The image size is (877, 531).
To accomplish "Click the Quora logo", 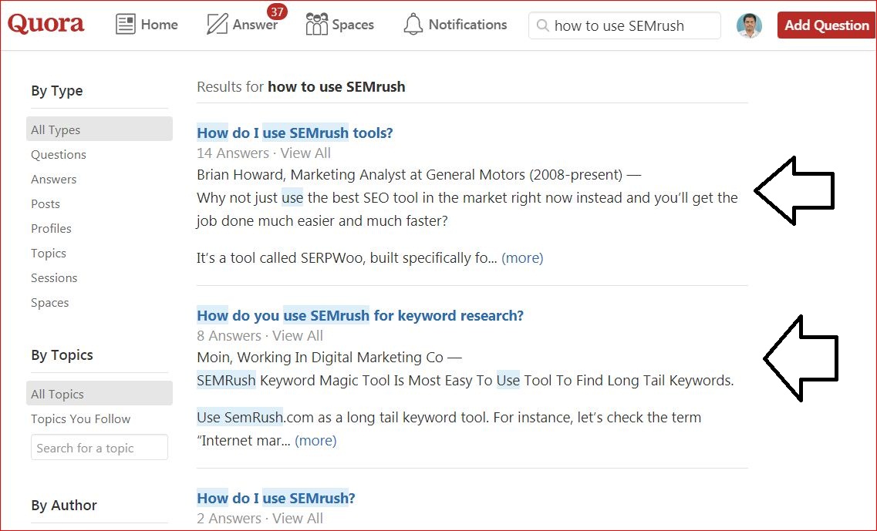I will pos(46,24).
